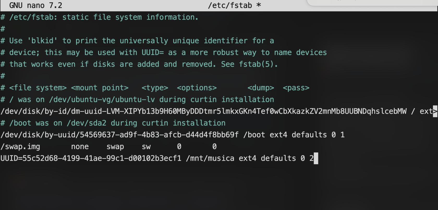Click the /mnt/musica mount point text

point(210,158)
